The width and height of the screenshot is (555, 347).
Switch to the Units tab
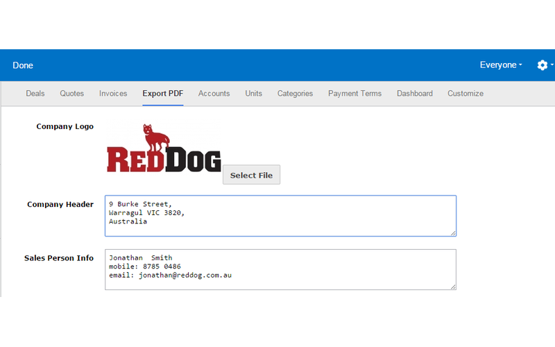coord(253,94)
